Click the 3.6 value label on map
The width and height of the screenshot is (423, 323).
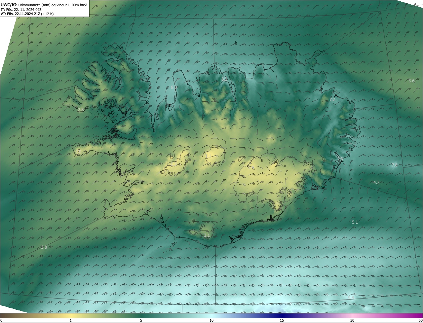click(411, 81)
